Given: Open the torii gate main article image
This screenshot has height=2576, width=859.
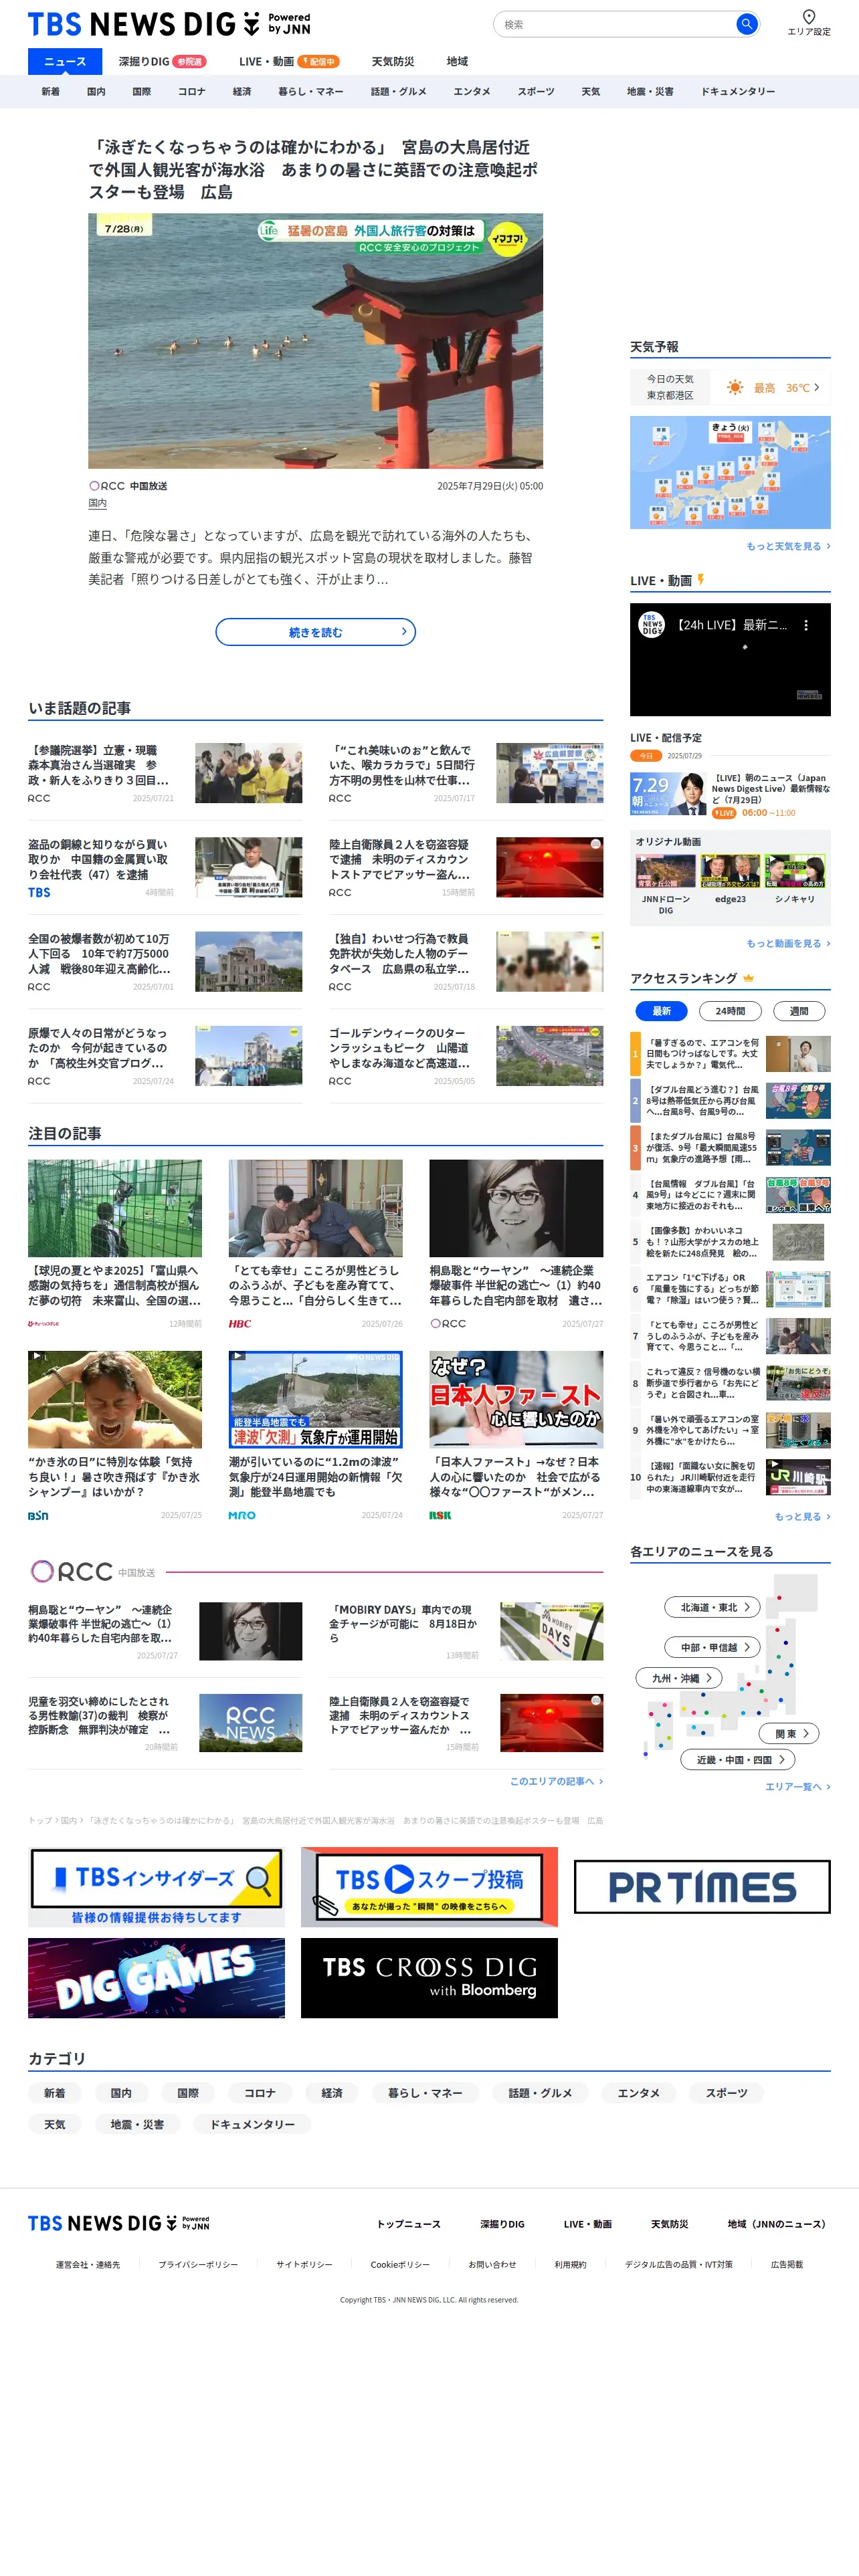Looking at the screenshot, I should pos(315,341).
